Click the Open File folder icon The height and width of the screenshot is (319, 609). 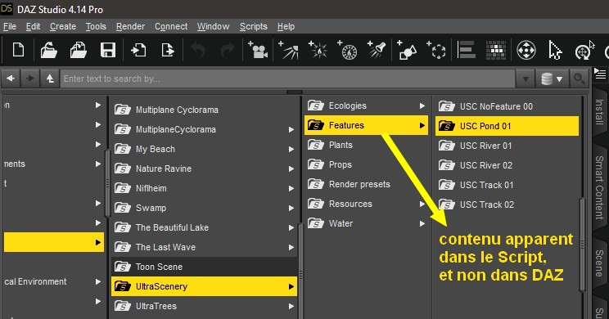pos(48,51)
